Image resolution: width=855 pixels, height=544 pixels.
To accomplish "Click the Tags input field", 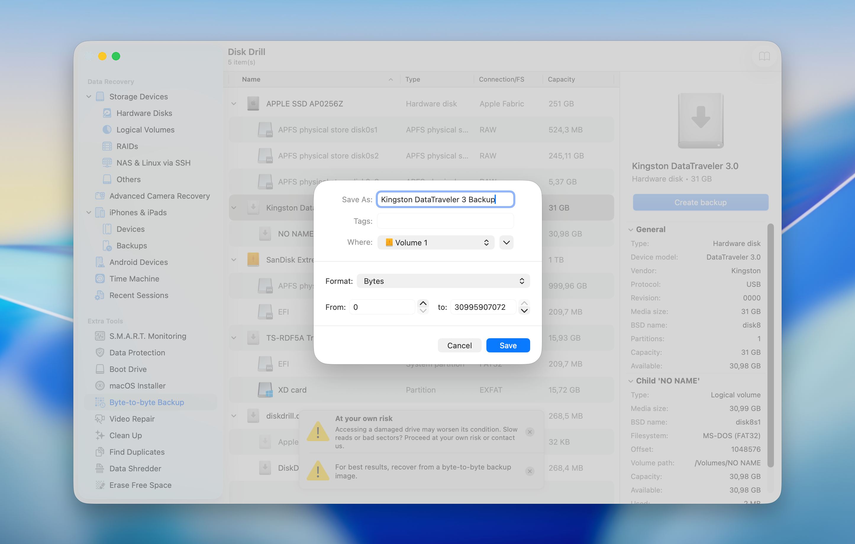I will click(x=446, y=221).
